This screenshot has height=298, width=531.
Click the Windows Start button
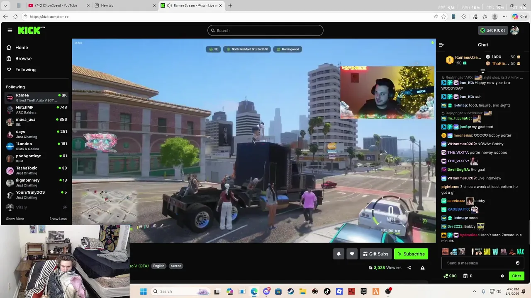[143, 291]
